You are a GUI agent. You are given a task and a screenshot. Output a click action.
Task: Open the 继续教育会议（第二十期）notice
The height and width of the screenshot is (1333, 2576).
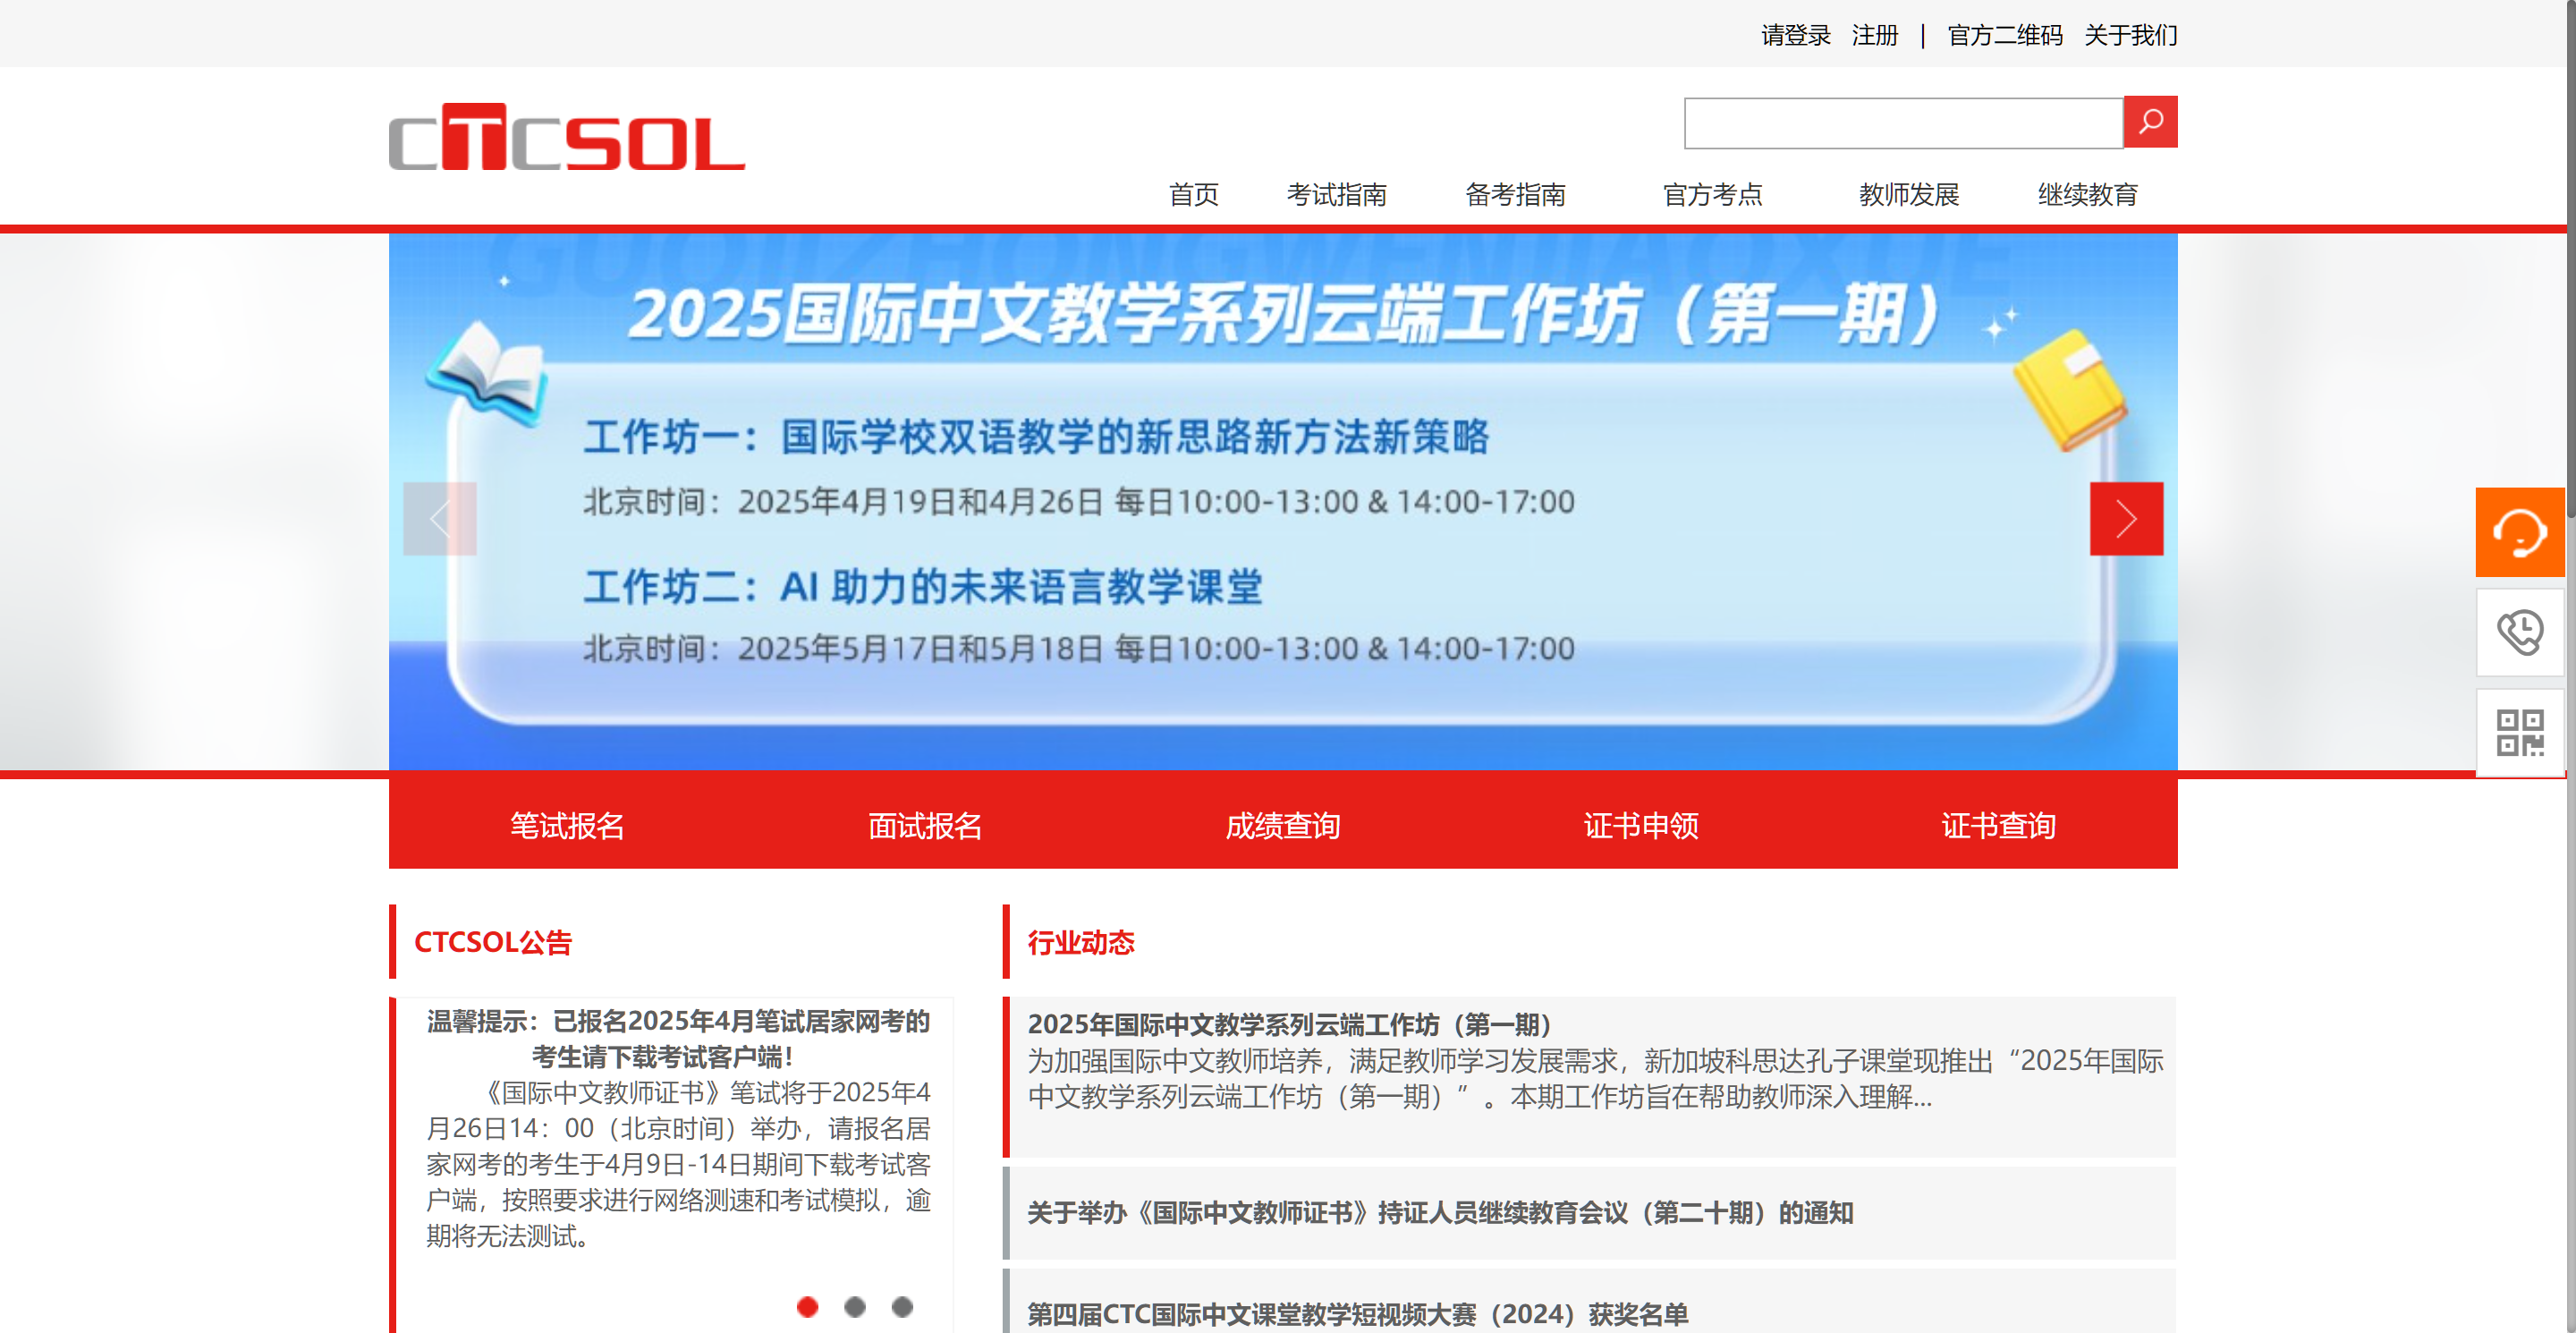coord(1440,1213)
